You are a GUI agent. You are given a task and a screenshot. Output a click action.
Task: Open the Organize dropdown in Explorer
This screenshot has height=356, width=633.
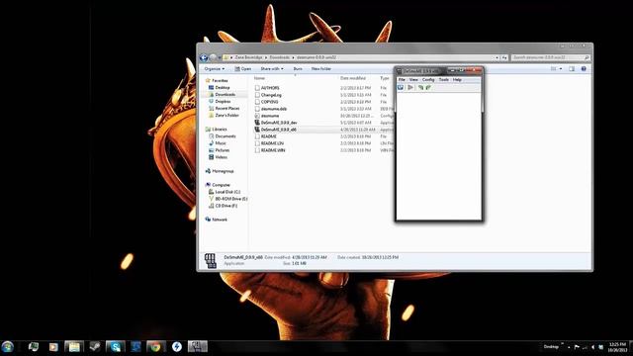point(214,68)
